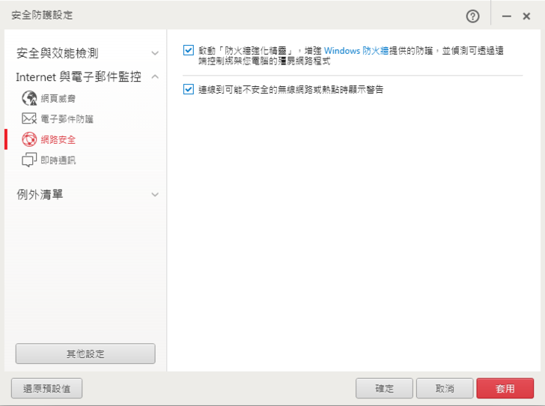The height and width of the screenshot is (406, 545).
Task: Apply changes with the 套用 button
Action: (x=505, y=388)
